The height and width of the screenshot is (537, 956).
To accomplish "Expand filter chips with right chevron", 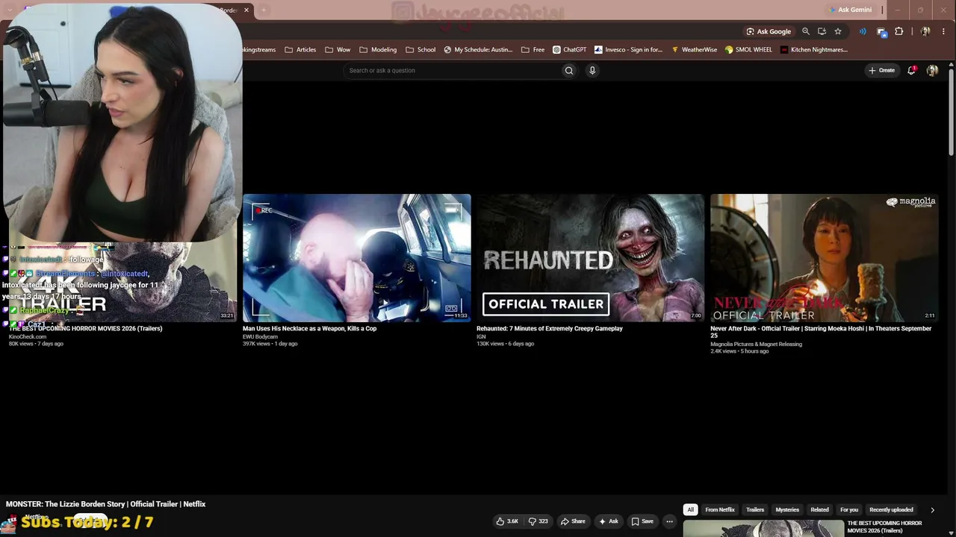I will pos(932,510).
